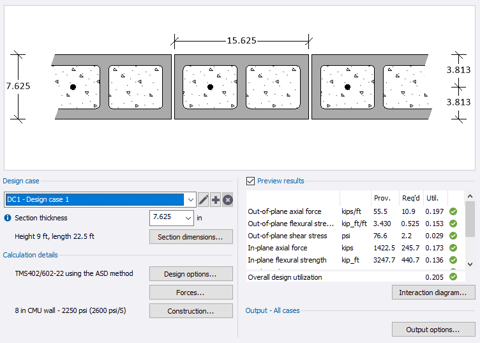This screenshot has width=480, height=343.
Task: Click the Construction button
Action: point(190,311)
